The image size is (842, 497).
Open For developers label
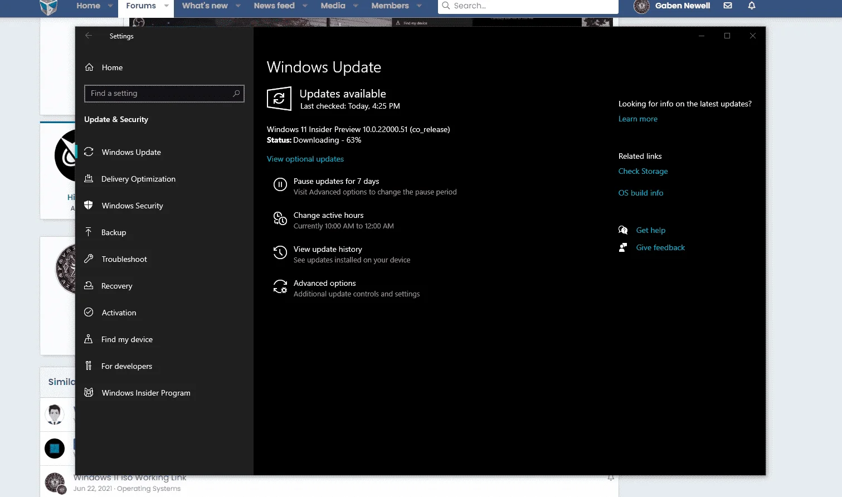[126, 366]
